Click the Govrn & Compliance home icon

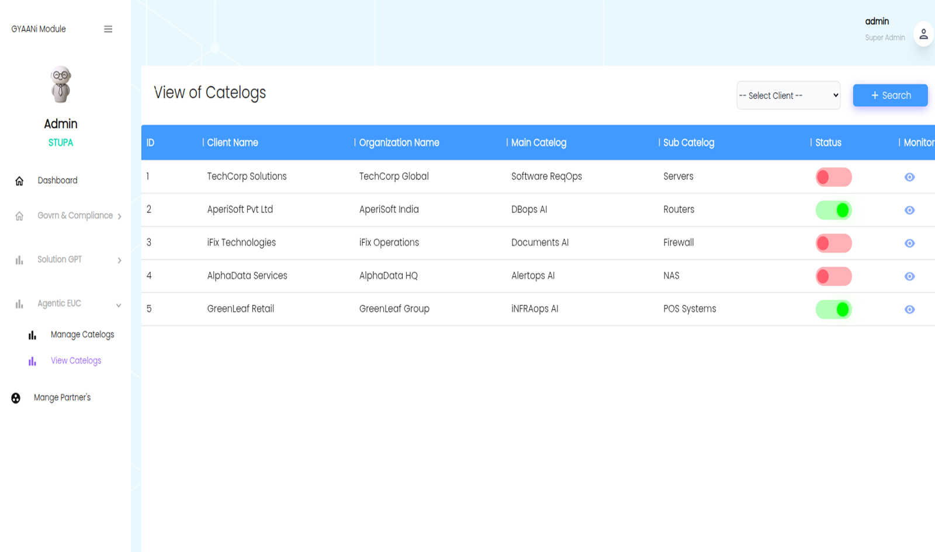click(18, 216)
